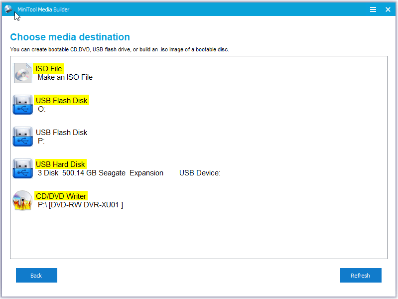This screenshot has width=398, height=299.
Task: Click the MiniTool Media Builder app logo
Action: [x=8, y=9]
